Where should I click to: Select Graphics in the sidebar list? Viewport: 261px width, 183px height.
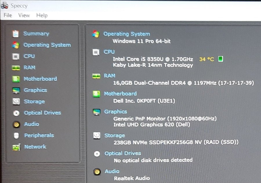35,90
